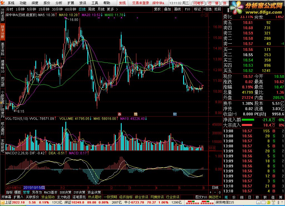Image resolution: width=285 pixels, height=206 pixels.
Task: Open the 分析 menu
Action: (59, 3)
